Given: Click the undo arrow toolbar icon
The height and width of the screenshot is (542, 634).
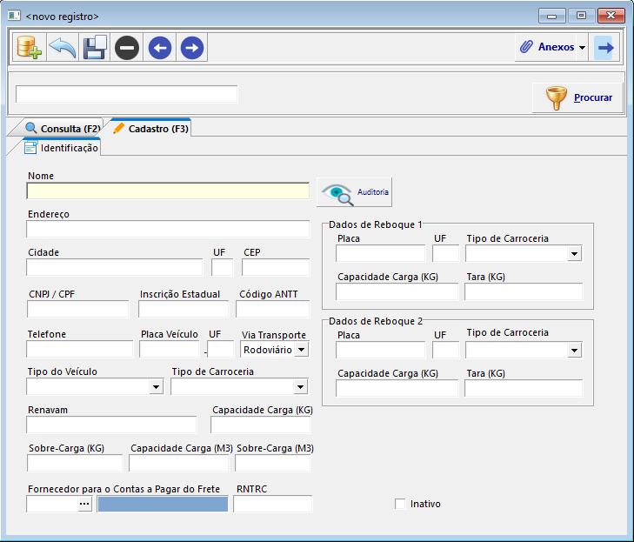Looking at the screenshot, I should tap(63, 47).
